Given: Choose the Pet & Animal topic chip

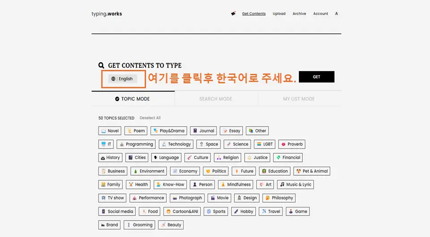Looking at the screenshot, I should tap(312, 171).
